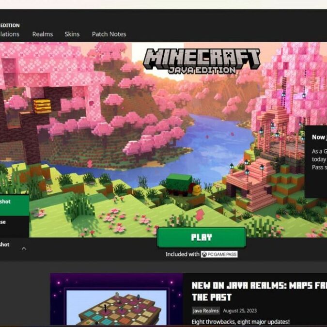Screen dimensions: 327x327
Task: Switch to the Skins tab
Action: tap(72, 34)
